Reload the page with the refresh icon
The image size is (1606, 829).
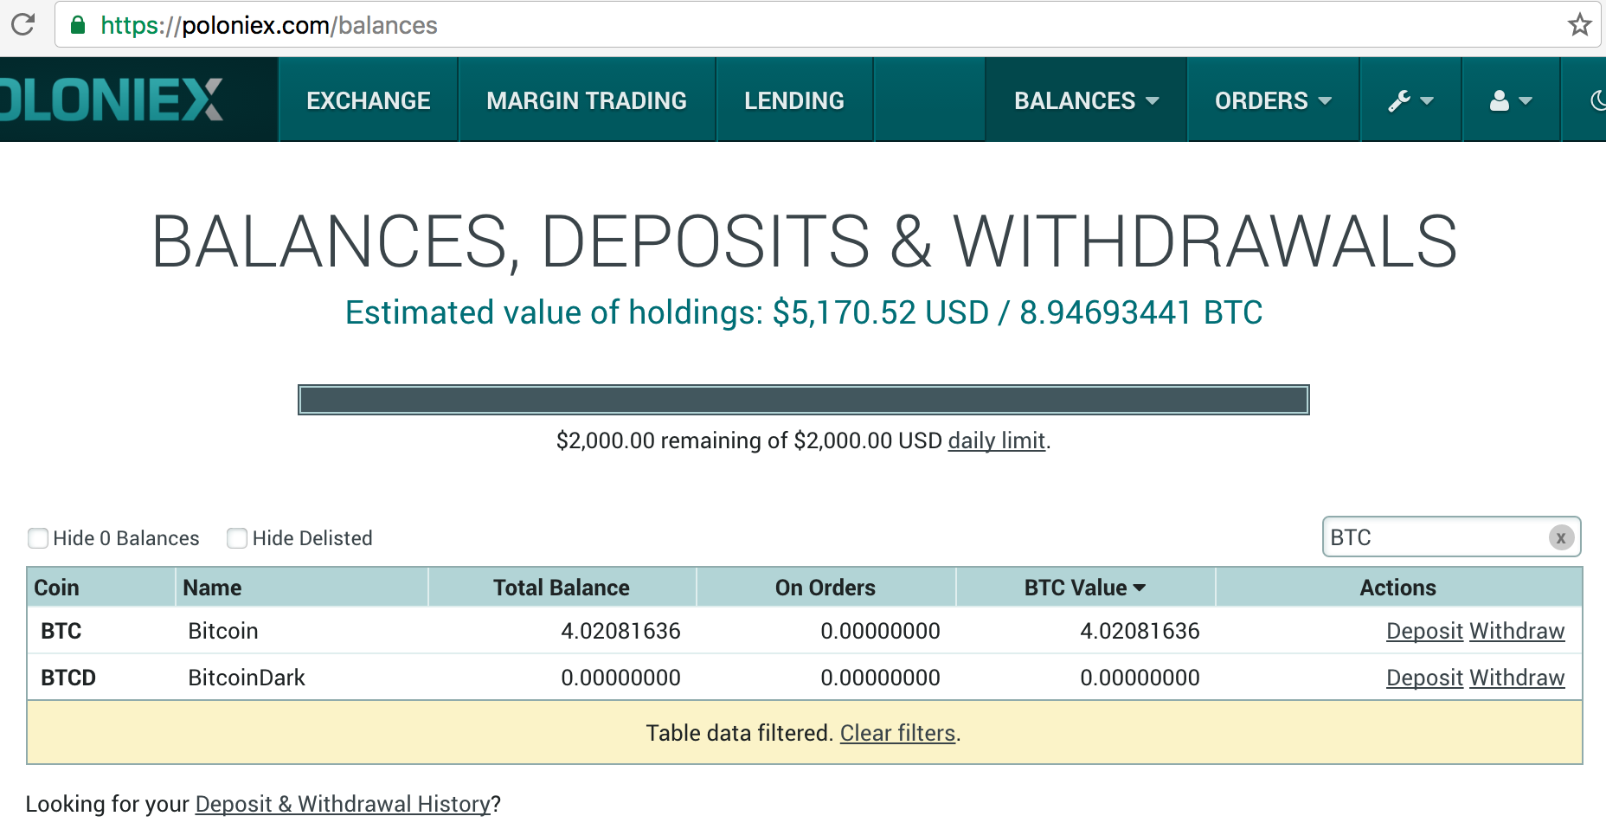pos(23,24)
